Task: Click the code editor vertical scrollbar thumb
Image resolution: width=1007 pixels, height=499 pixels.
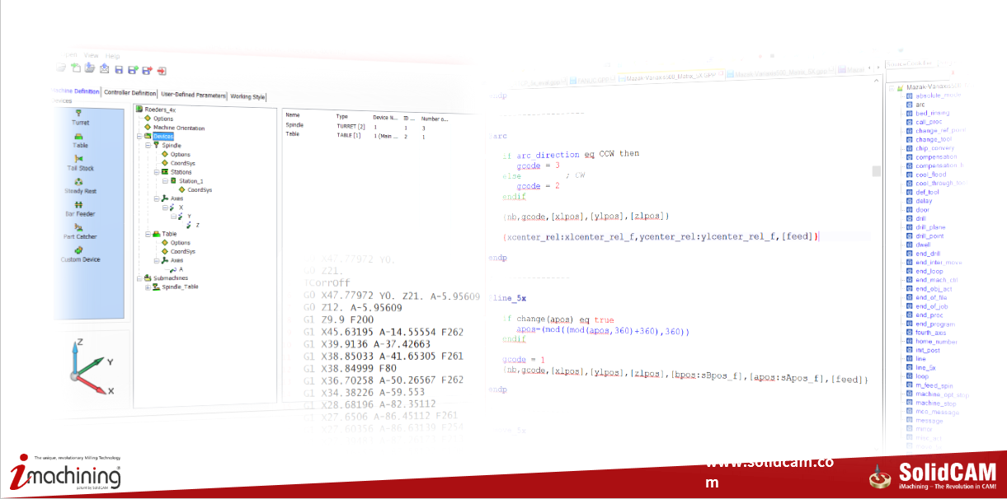Action: [877, 171]
